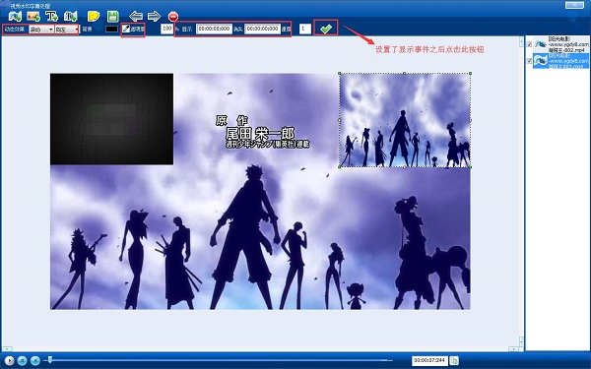Screen dimensions: 591x369
Task: Click the display start time field
Action: click(214, 29)
